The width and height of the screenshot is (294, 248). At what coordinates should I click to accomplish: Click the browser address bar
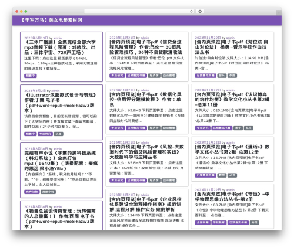click(139, 11)
